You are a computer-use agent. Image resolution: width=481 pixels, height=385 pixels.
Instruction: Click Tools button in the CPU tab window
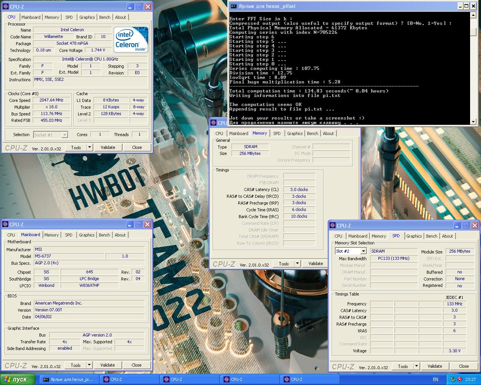76,147
